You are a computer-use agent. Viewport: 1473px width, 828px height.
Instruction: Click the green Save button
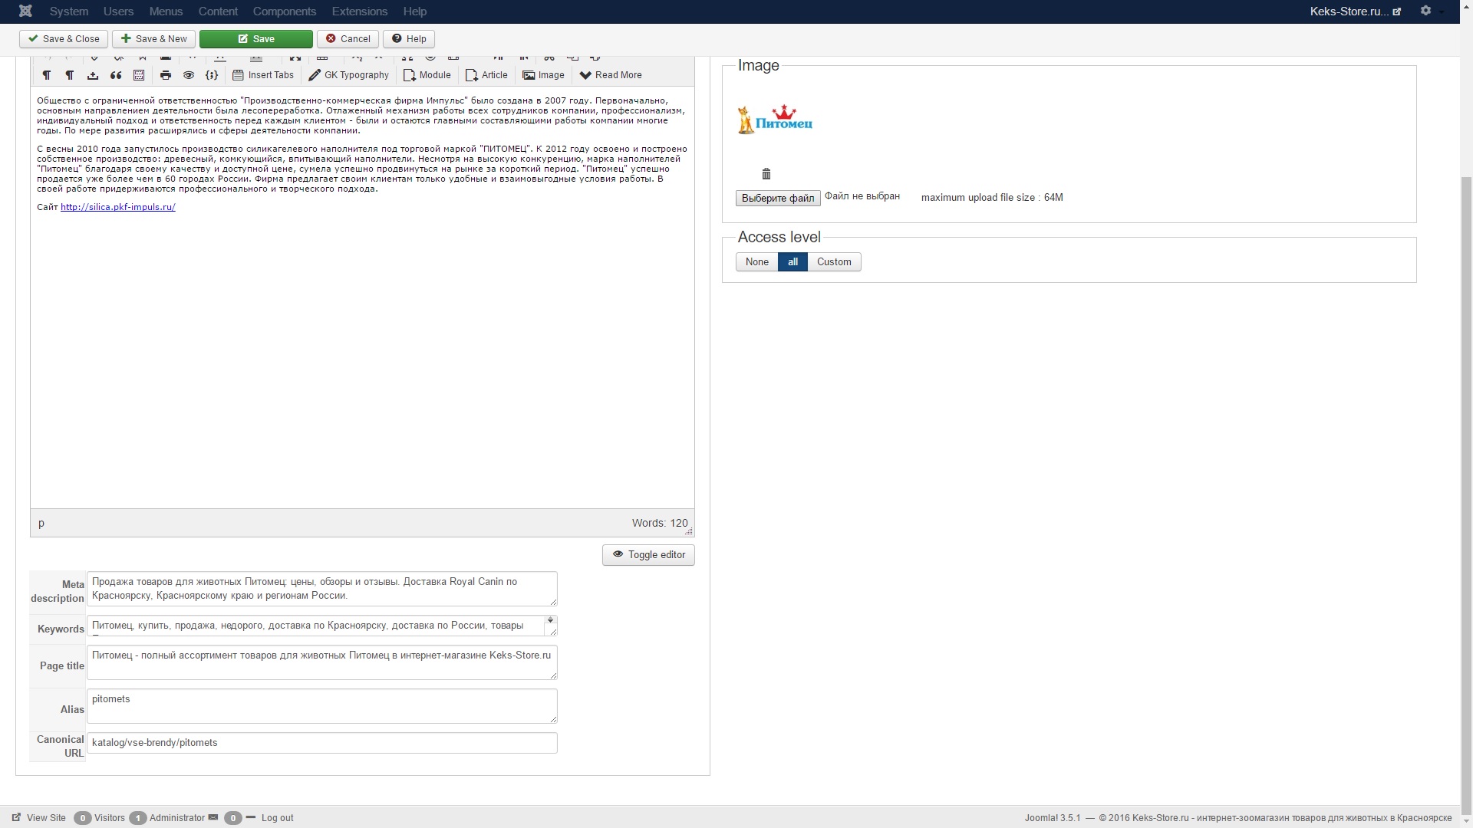click(x=255, y=39)
